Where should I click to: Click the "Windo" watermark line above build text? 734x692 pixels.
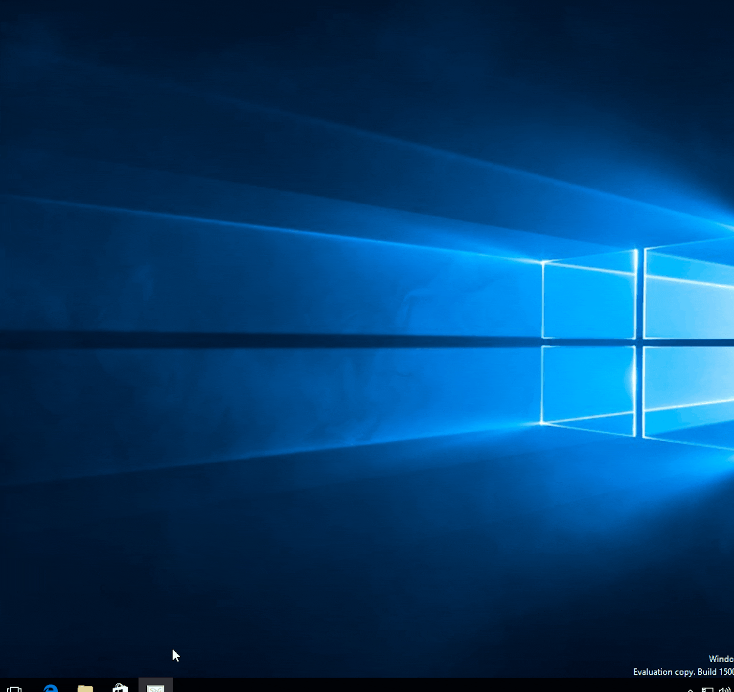click(x=721, y=659)
